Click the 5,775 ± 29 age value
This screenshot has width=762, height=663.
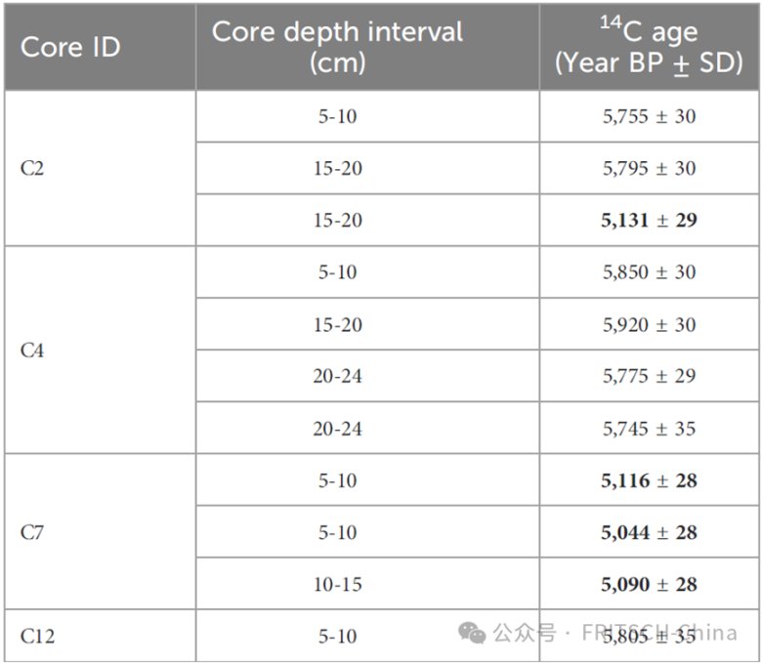click(x=649, y=377)
